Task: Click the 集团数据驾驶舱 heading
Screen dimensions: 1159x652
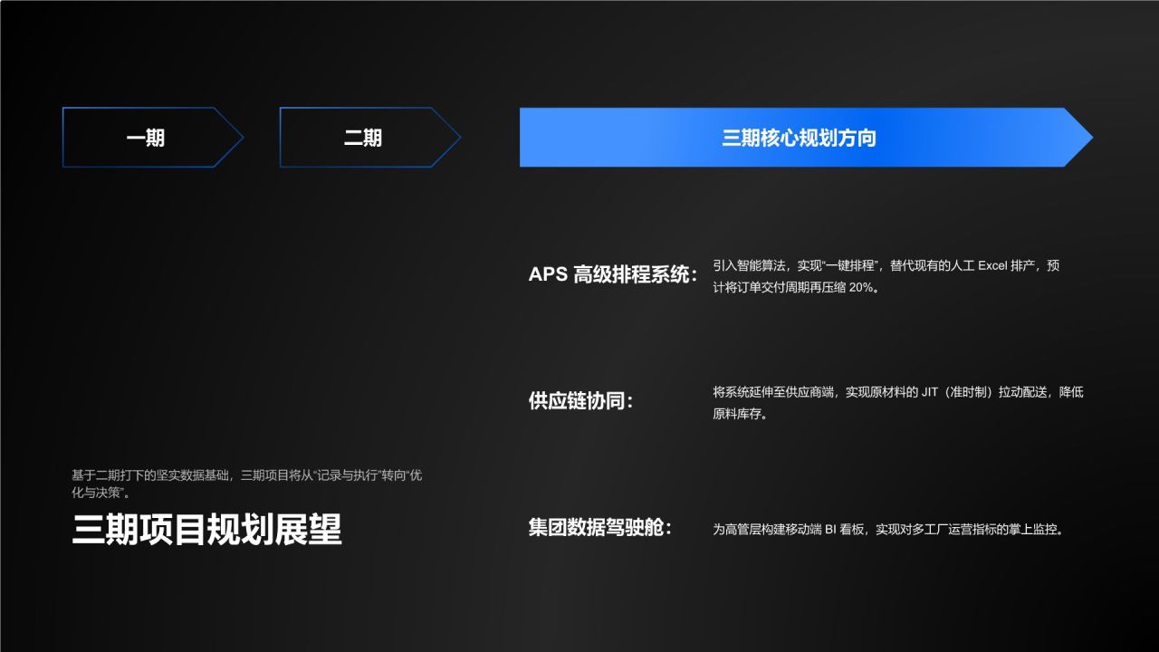Action: point(600,528)
